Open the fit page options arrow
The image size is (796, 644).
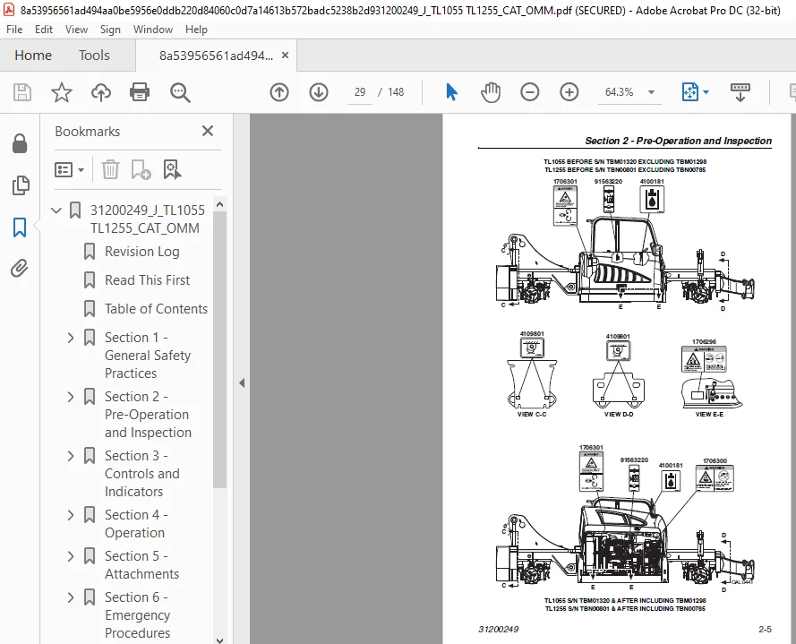tap(706, 92)
